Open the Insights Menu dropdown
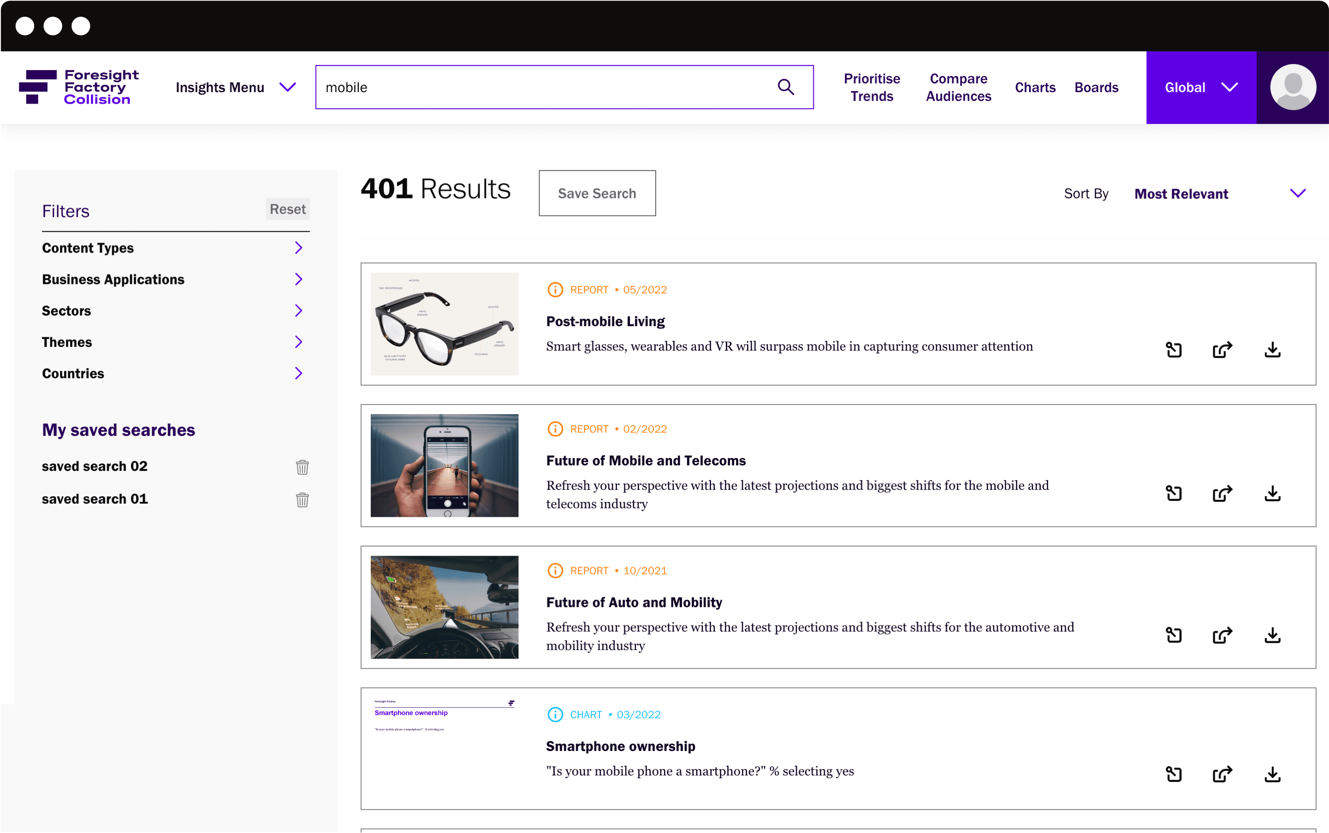Screen dimensions: 1329x833 [x=236, y=88]
